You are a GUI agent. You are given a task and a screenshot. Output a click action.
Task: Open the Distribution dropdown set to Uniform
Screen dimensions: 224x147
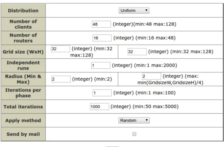[x=134, y=11]
